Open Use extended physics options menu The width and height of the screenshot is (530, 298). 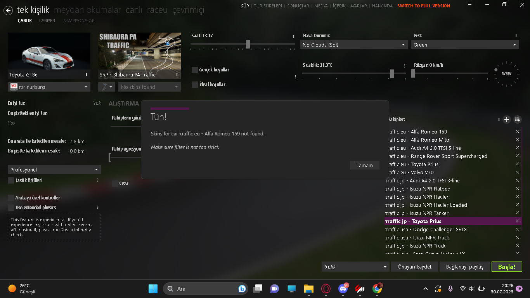pyautogui.click(x=98, y=207)
